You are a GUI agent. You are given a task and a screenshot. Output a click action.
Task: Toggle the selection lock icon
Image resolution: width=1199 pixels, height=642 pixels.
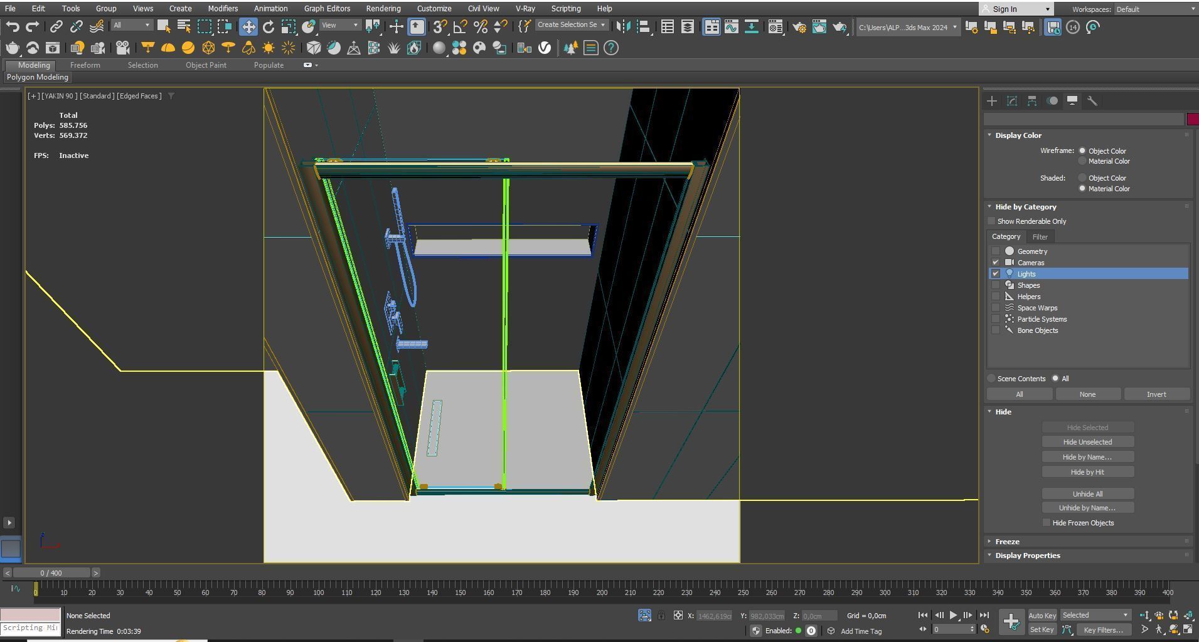click(x=661, y=616)
